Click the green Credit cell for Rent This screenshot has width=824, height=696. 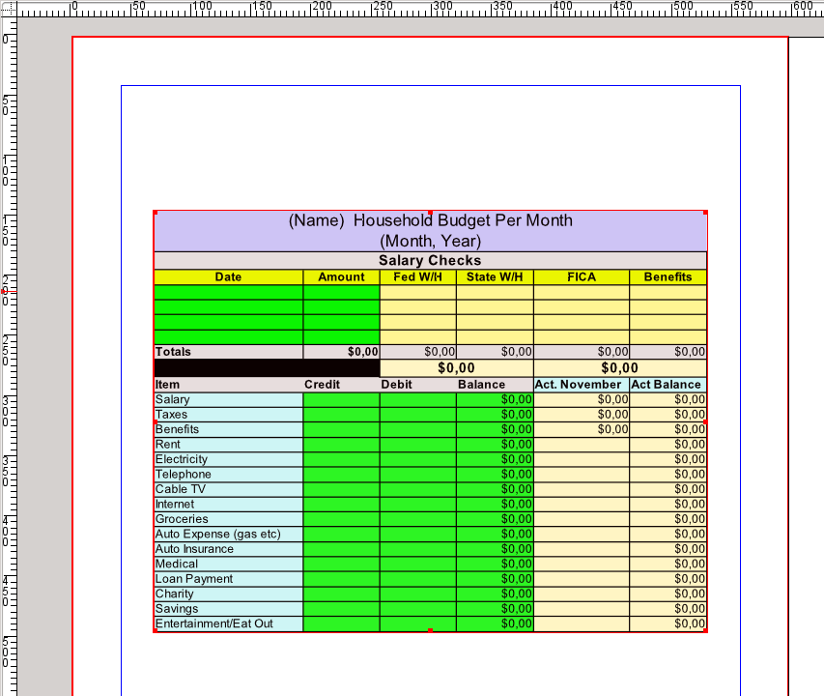[341, 445]
